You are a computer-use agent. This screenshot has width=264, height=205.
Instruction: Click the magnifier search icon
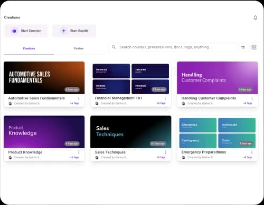[114, 47]
